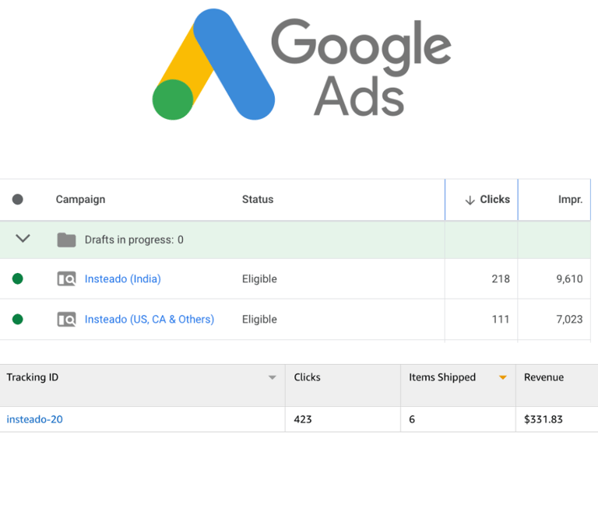This screenshot has height=511, width=598.
Task: Open the insteado-20 tracking ID link
Action: (34, 419)
